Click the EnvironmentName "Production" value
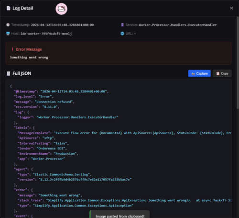This screenshot has width=239, height=218. pos(65,154)
